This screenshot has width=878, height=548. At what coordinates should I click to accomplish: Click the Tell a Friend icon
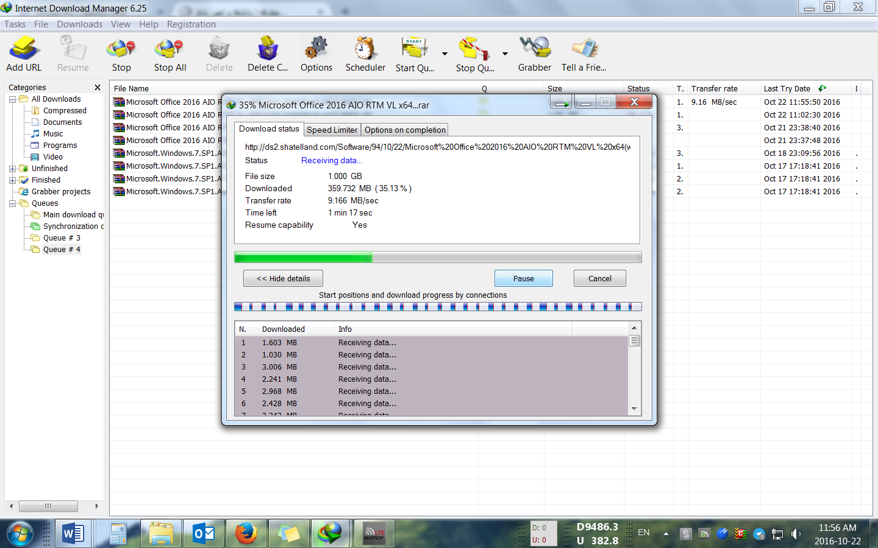click(x=584, y=54)
